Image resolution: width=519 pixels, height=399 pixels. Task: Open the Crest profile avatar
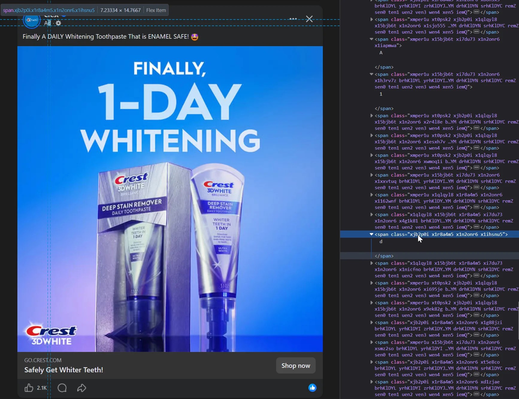(32, 20)
